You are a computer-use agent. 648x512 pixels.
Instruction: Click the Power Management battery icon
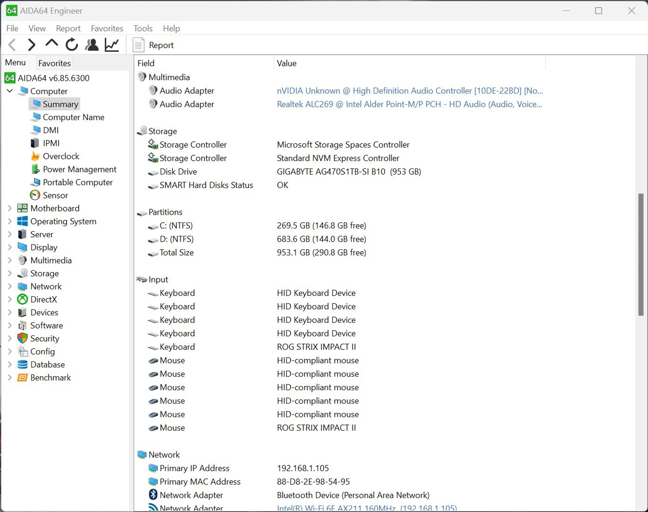click(35, 169)
